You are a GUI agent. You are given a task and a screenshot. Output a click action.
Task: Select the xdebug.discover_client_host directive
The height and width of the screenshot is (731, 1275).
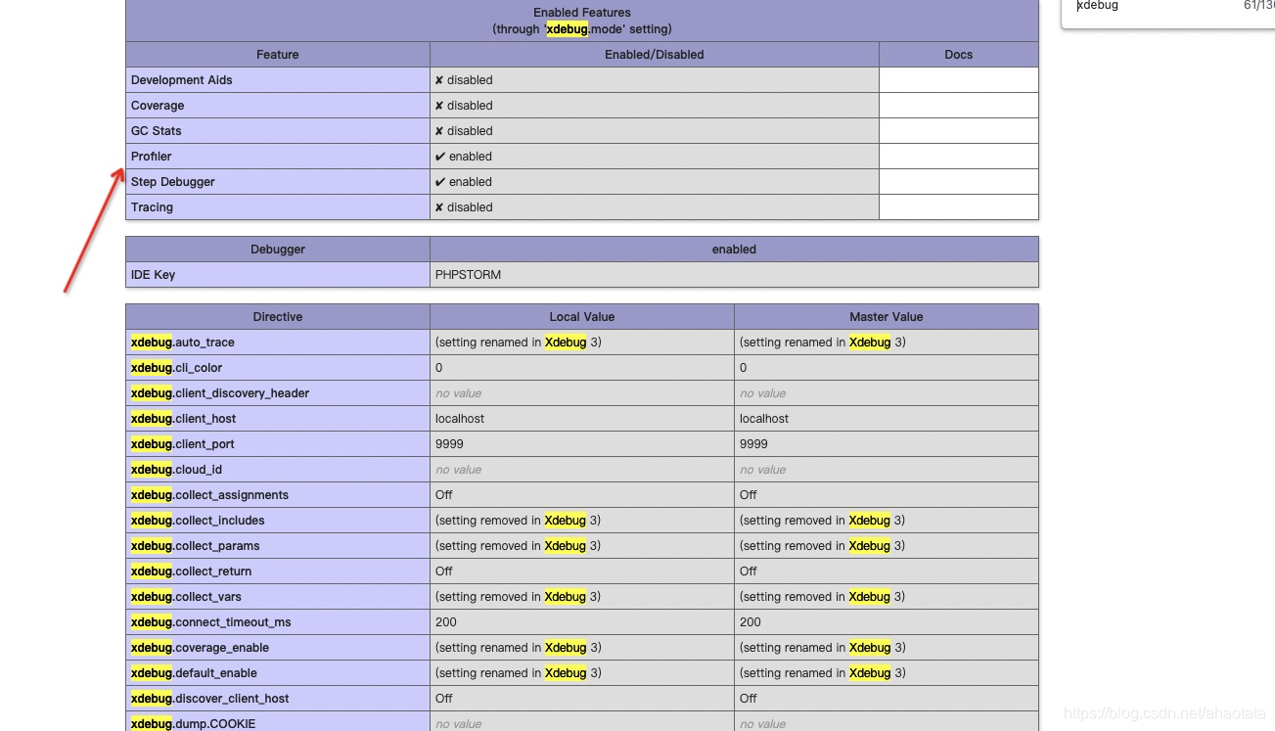[x=209, y=699]
